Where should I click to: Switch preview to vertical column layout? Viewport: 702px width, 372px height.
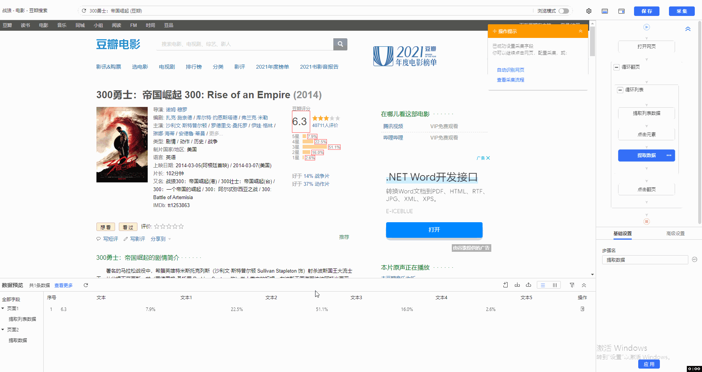(x=555, y=285)
